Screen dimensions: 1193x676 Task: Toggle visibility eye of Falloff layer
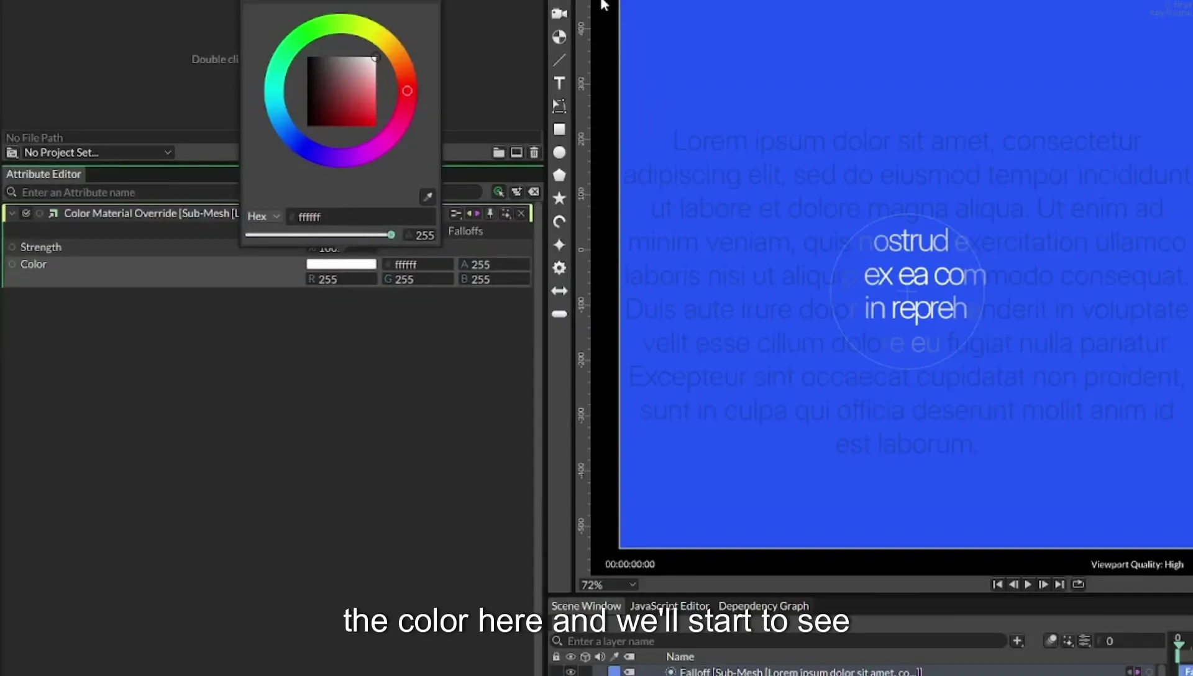coord(570,672)
